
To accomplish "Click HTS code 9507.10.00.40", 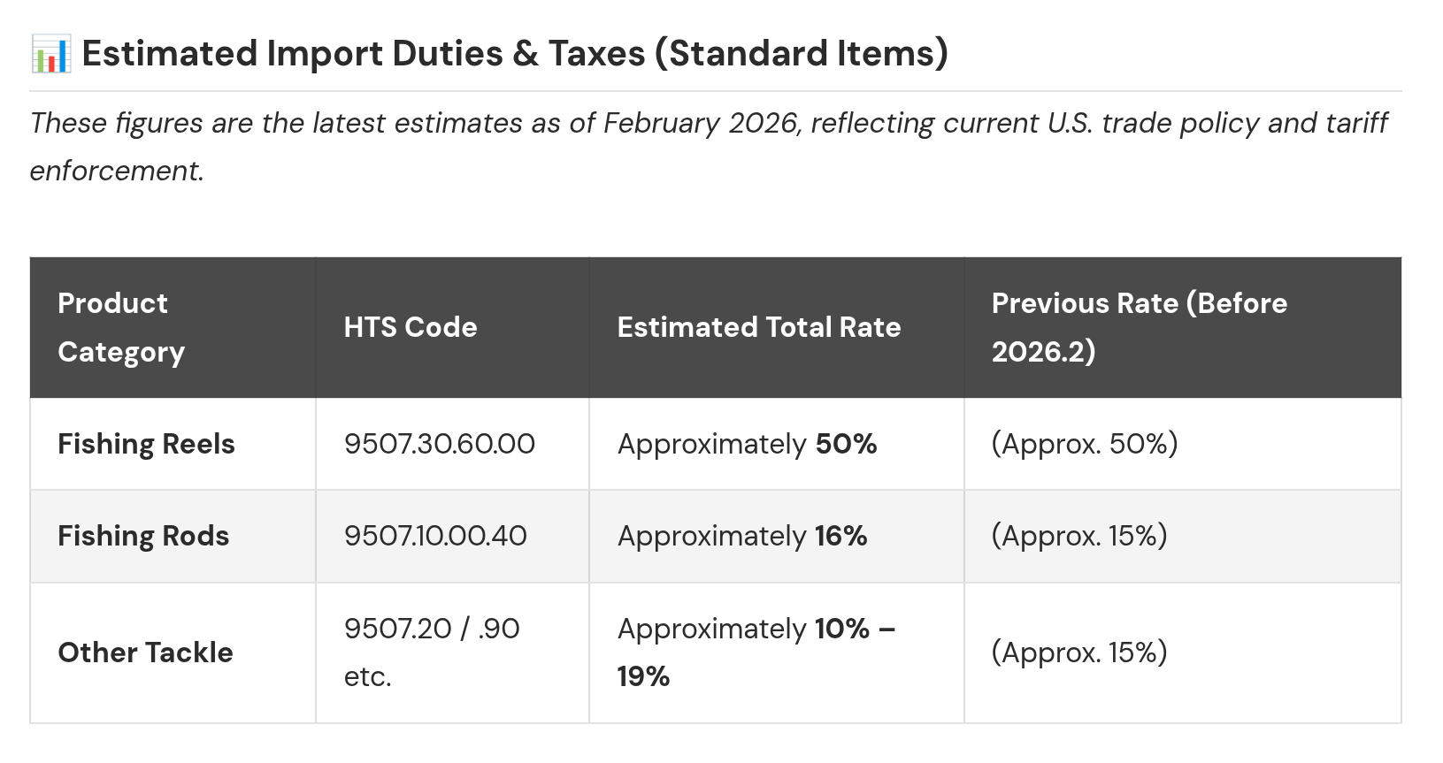I will pyautogui.click(x=435, y=536).
